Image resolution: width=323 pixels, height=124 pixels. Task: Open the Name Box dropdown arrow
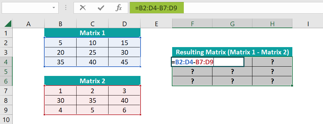tap(54, 8)
